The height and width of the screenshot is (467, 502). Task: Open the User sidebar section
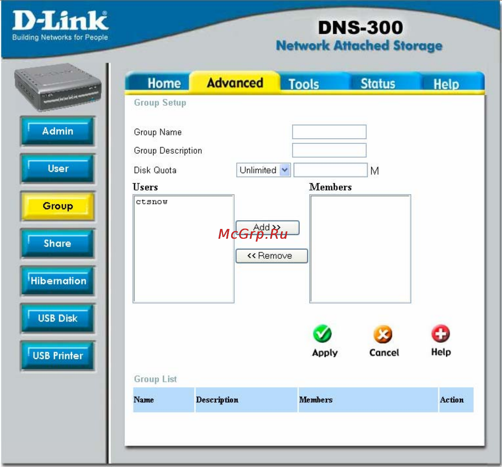pos(58,169)
